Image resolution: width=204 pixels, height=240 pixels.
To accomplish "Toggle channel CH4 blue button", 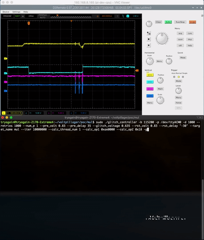I will (x=150, y=96).
